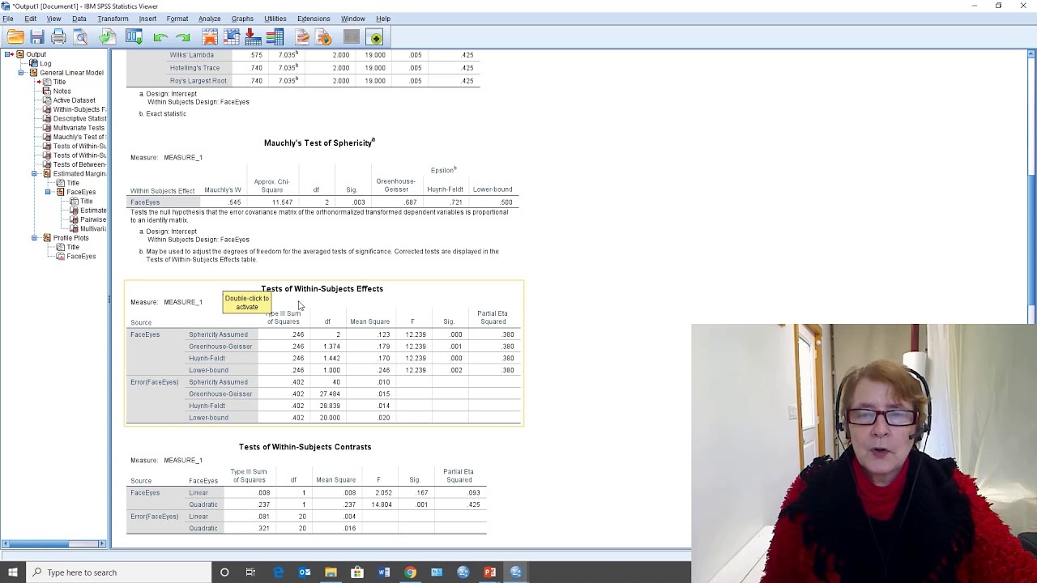Collapse the Output root node in outline
This screenshot has width=1037, height=583.
(x=8, y=54)
